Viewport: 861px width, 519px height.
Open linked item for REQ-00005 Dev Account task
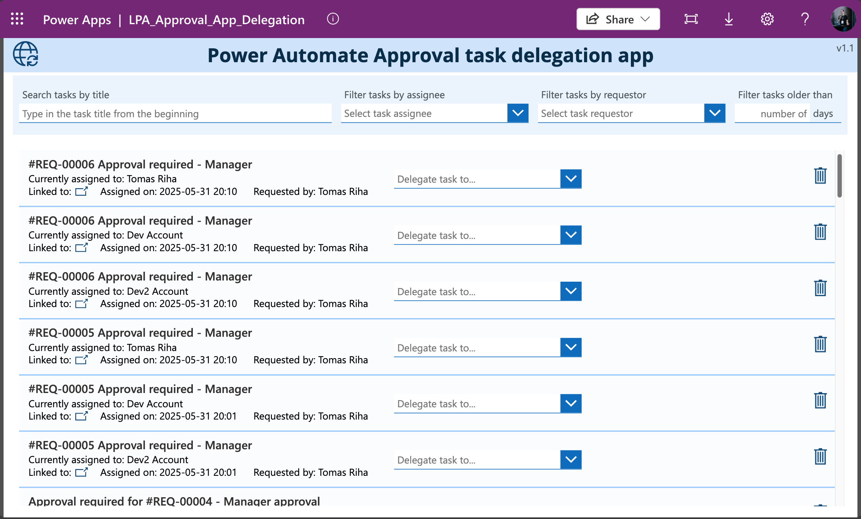81,416
